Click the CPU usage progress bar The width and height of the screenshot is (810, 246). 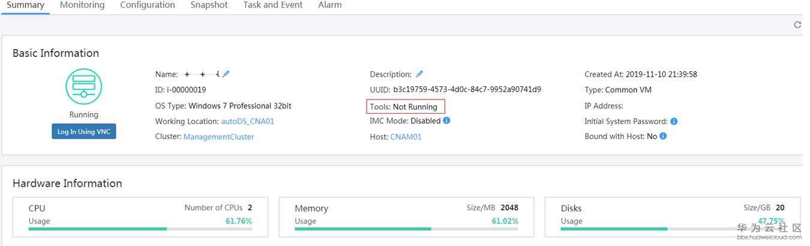[140, 229]
